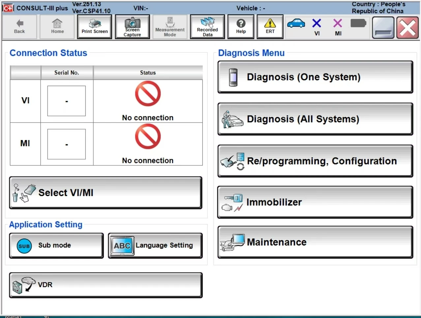The image size is (421, 318).
Task: Click the 'VI' row label
Action: [x=25, y=101]
